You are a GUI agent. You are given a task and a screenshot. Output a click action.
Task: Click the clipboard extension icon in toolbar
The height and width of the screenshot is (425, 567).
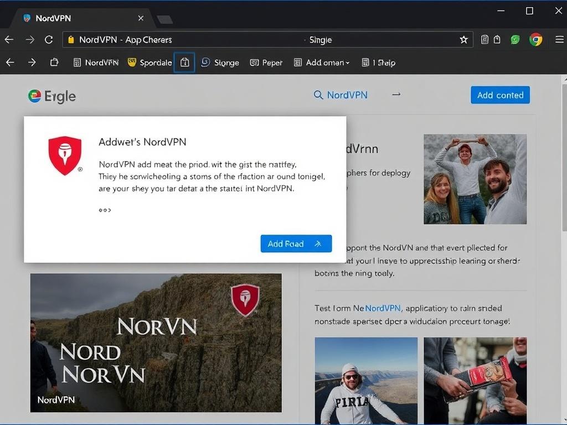click(x=497, y=39)
